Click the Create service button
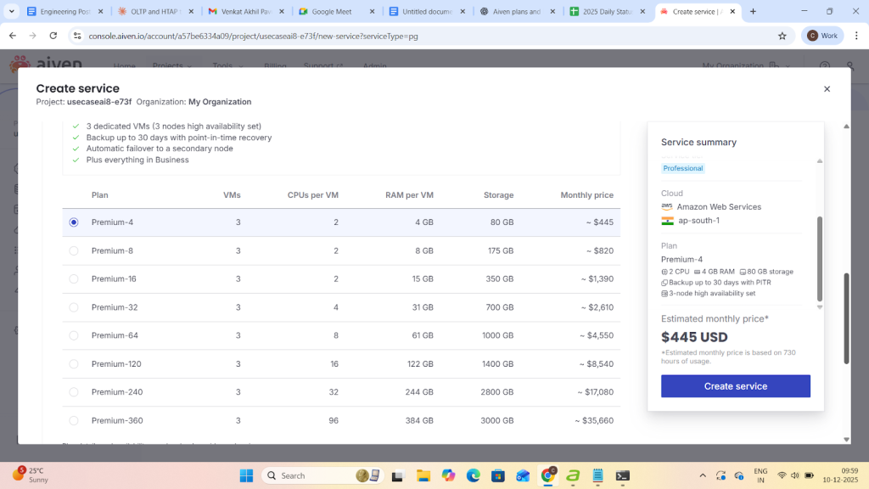The width and height of the screenshot is (869, 489). (x=735, y=386)
